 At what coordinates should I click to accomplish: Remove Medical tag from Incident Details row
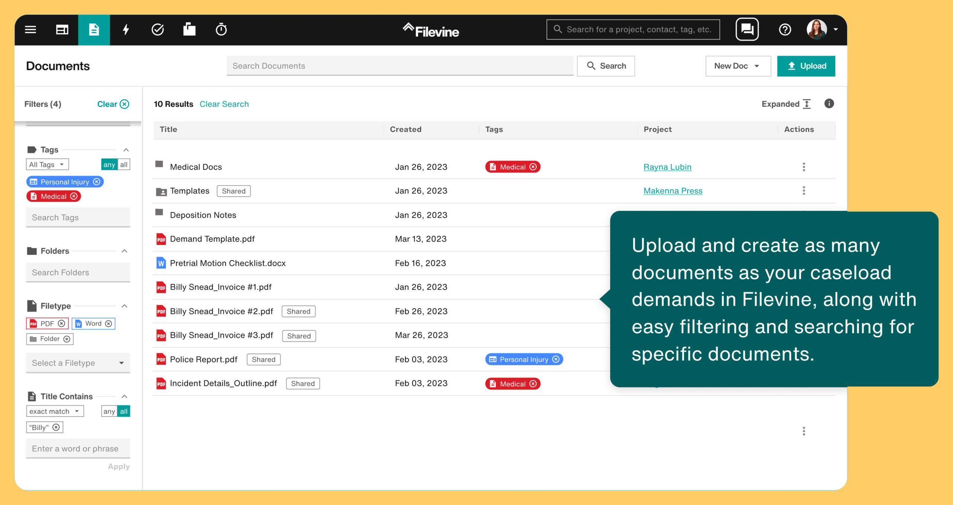tap(533, 384)
